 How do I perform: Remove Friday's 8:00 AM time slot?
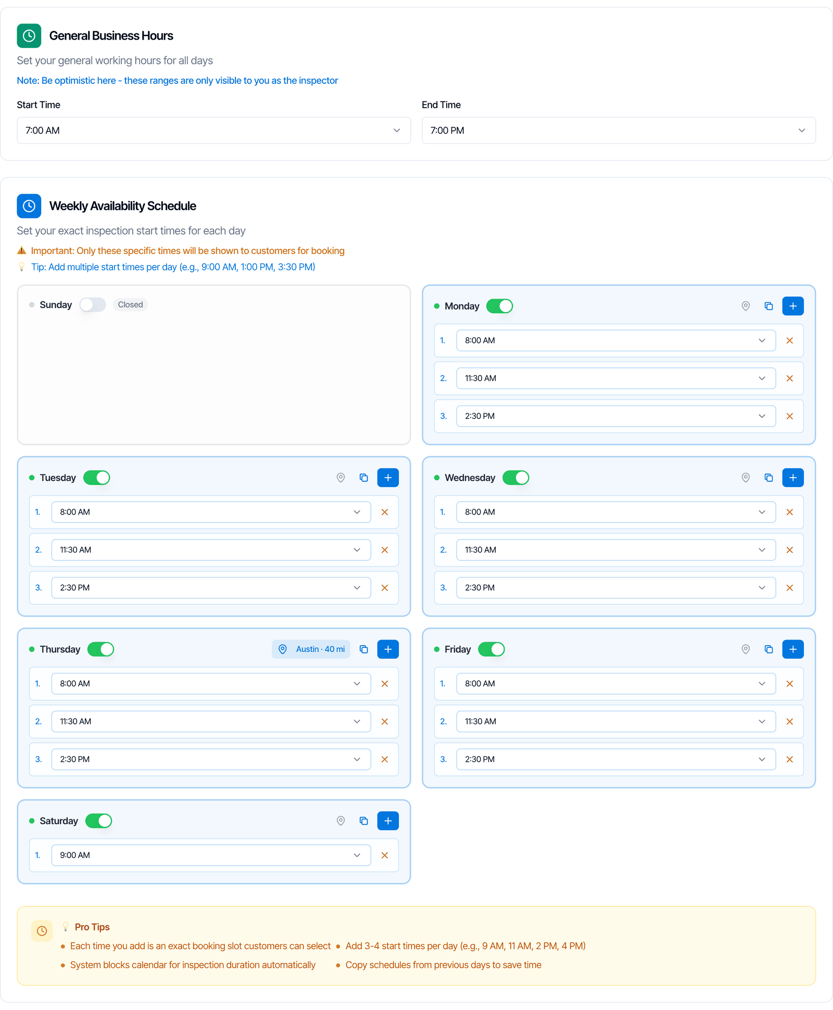click(x=789, y=684)
